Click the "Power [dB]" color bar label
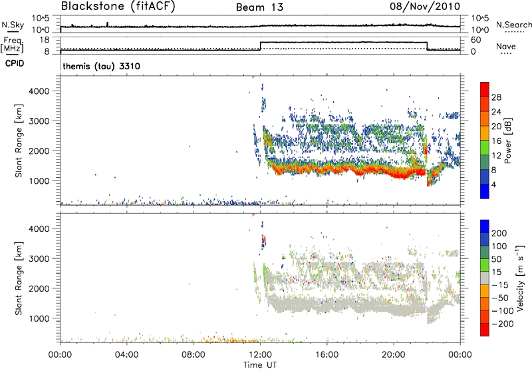The height and width of the screenshot is (369, 532). 507,141
